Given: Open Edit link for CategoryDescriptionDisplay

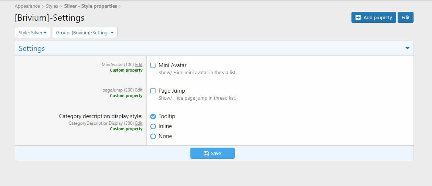Looking at the screenshot, I should click(139, 123).
